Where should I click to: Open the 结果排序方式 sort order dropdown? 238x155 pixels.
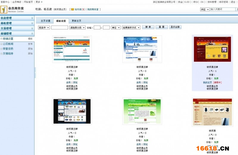coord(131,28)
